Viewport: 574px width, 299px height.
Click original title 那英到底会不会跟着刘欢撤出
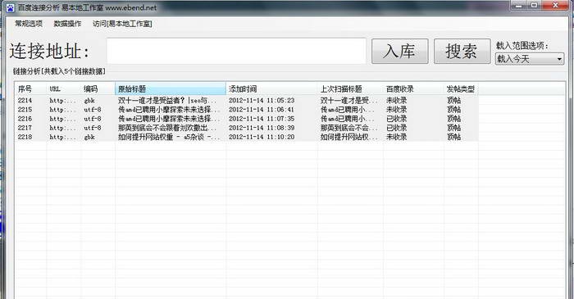point(168,128)
